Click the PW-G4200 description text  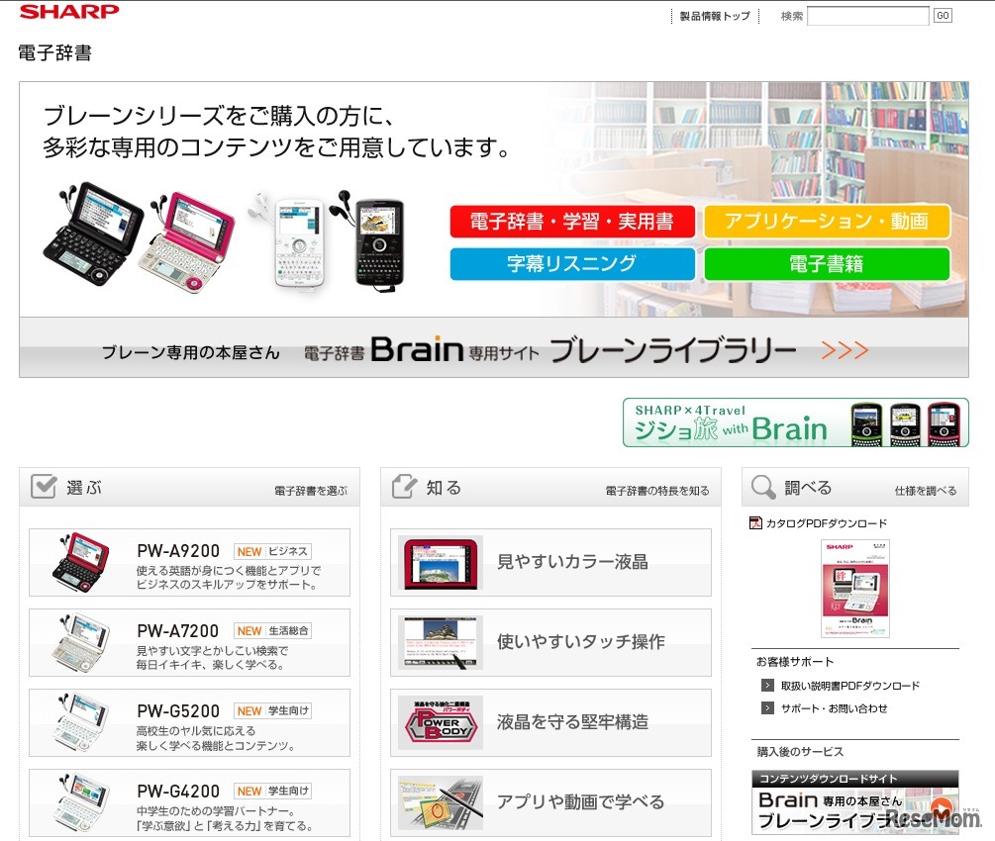pos(225,818)
